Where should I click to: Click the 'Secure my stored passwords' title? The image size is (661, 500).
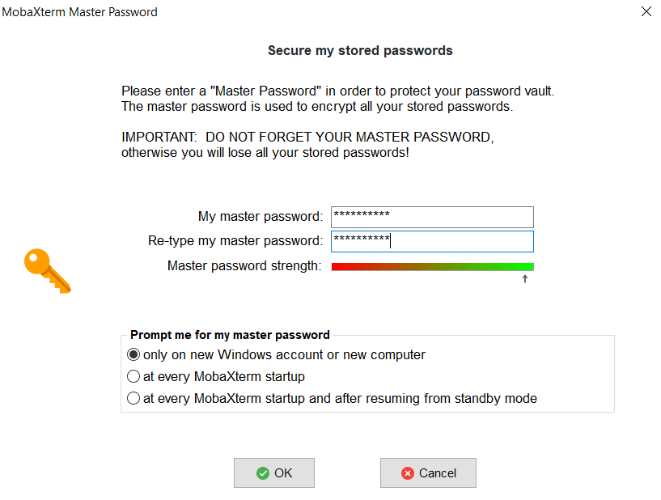point(360,51)
